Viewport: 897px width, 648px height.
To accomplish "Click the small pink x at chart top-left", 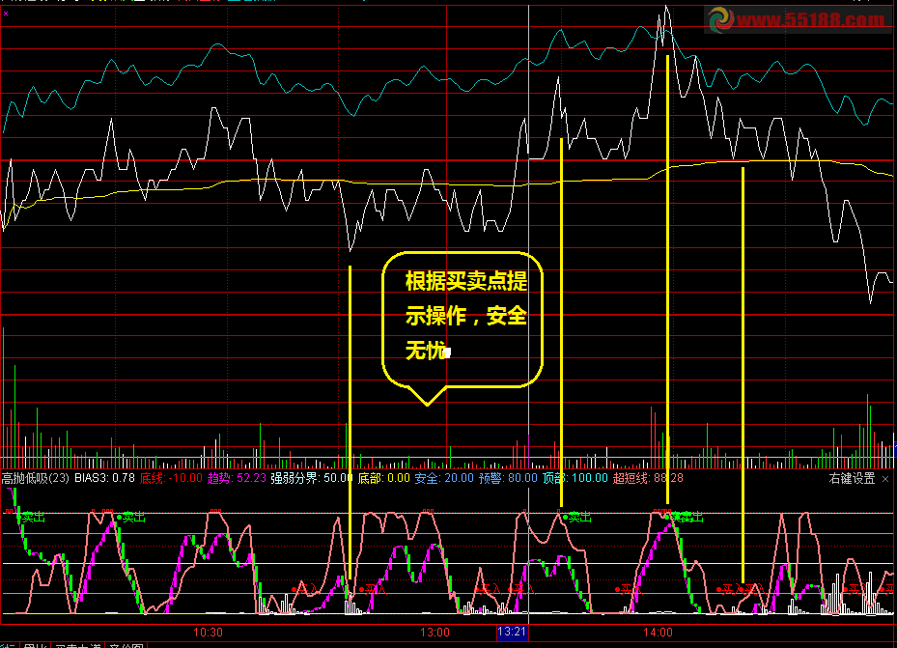I will pyautogui.click(x=6, y=14).
